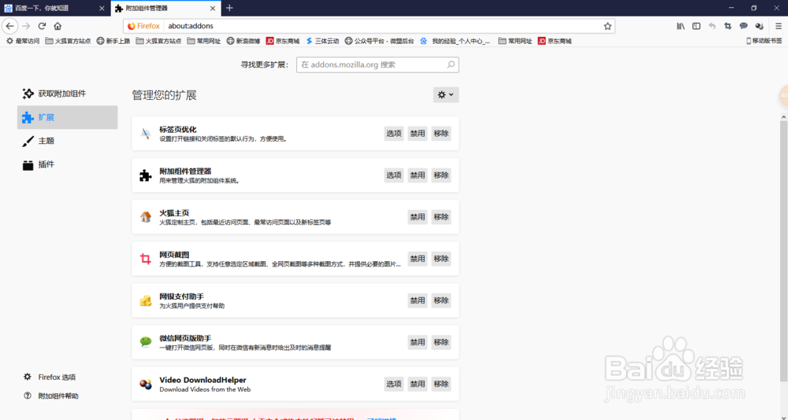Screen dimensions: 788x420
Task: Click the 火狐主页 house icon
Action: (x=146, y=217)
